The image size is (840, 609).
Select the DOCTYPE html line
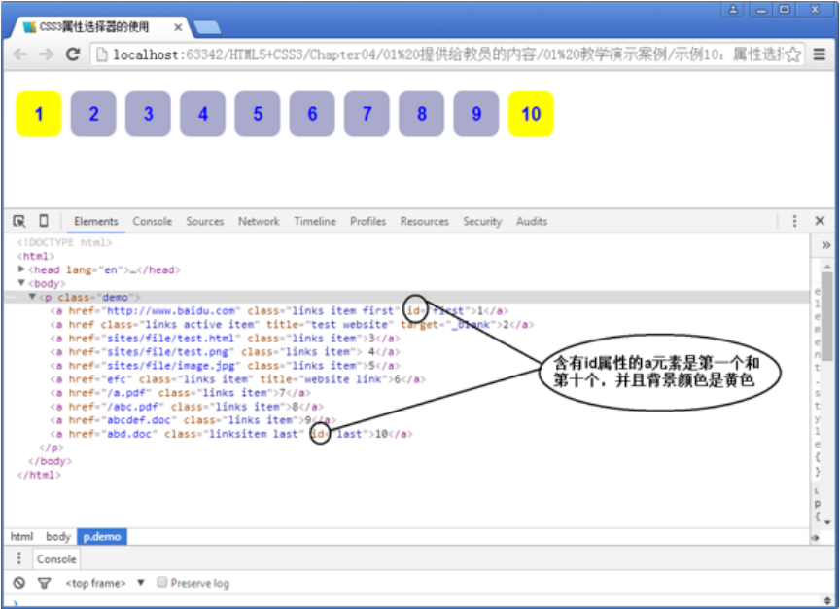click(65, 242)
